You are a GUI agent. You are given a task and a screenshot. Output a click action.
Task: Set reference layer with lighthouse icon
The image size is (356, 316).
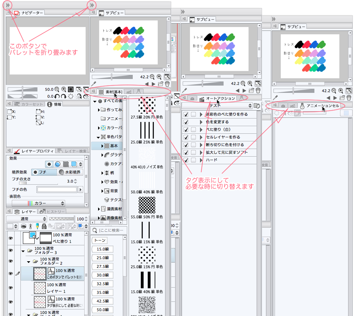31,226
